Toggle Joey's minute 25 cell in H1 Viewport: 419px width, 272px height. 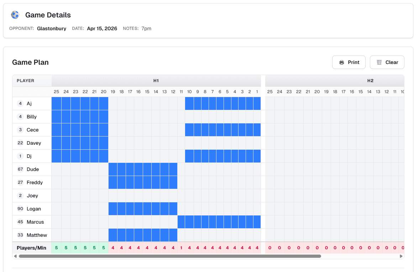[56, 196]
